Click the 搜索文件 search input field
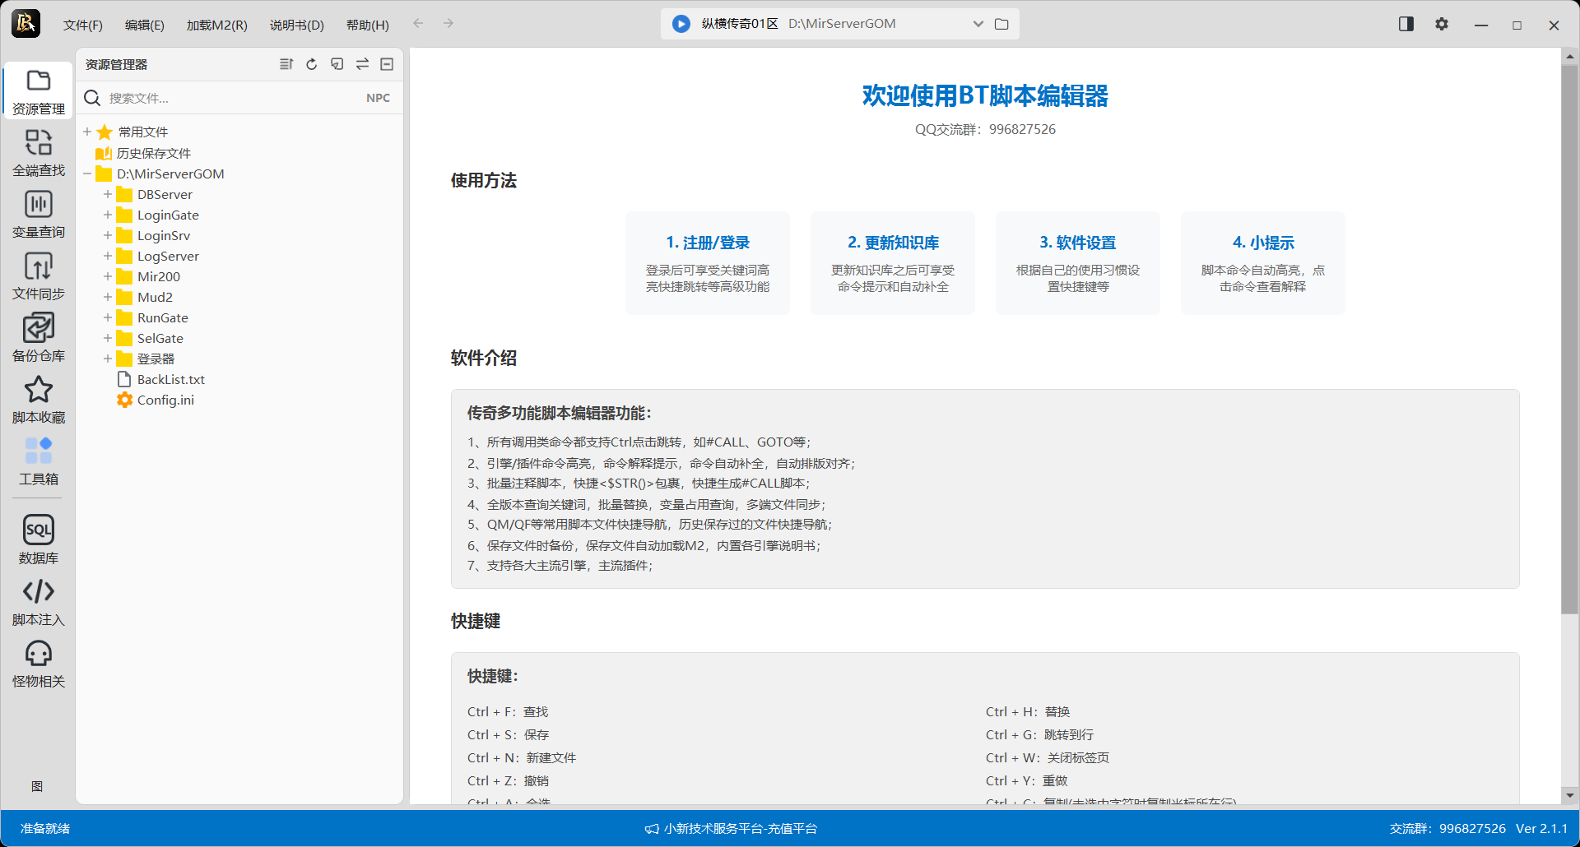The image size is (1580, 847). (x=235, y=98)
